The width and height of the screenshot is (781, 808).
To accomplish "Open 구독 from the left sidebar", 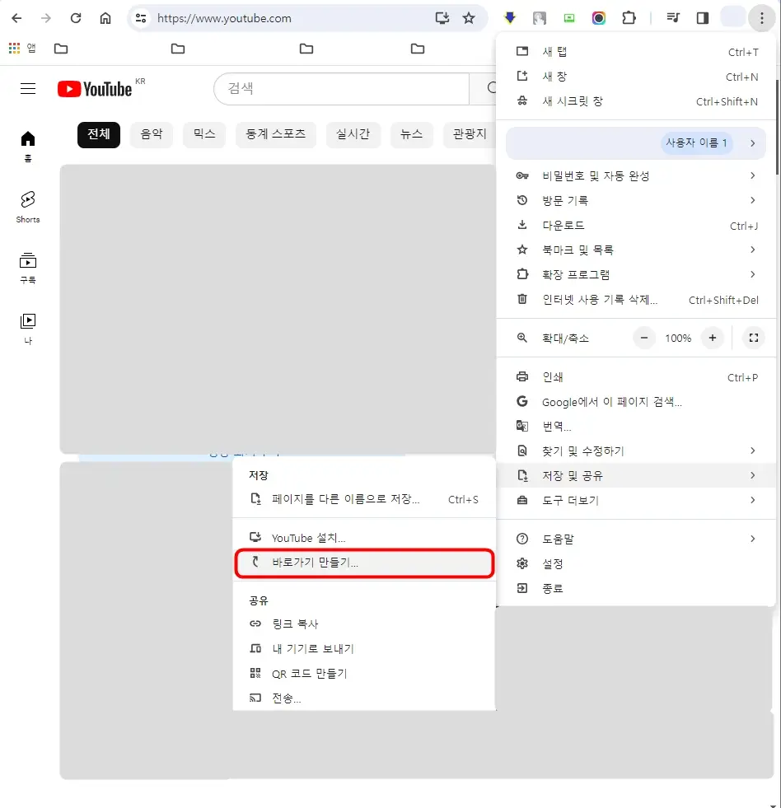I will click(27, 265).
